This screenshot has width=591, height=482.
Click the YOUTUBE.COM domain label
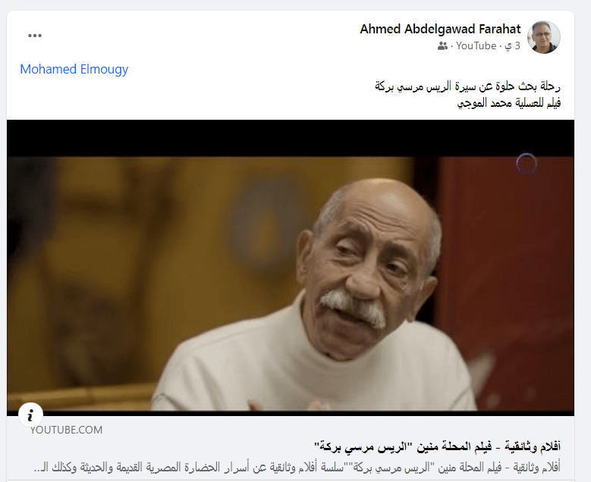66,430
